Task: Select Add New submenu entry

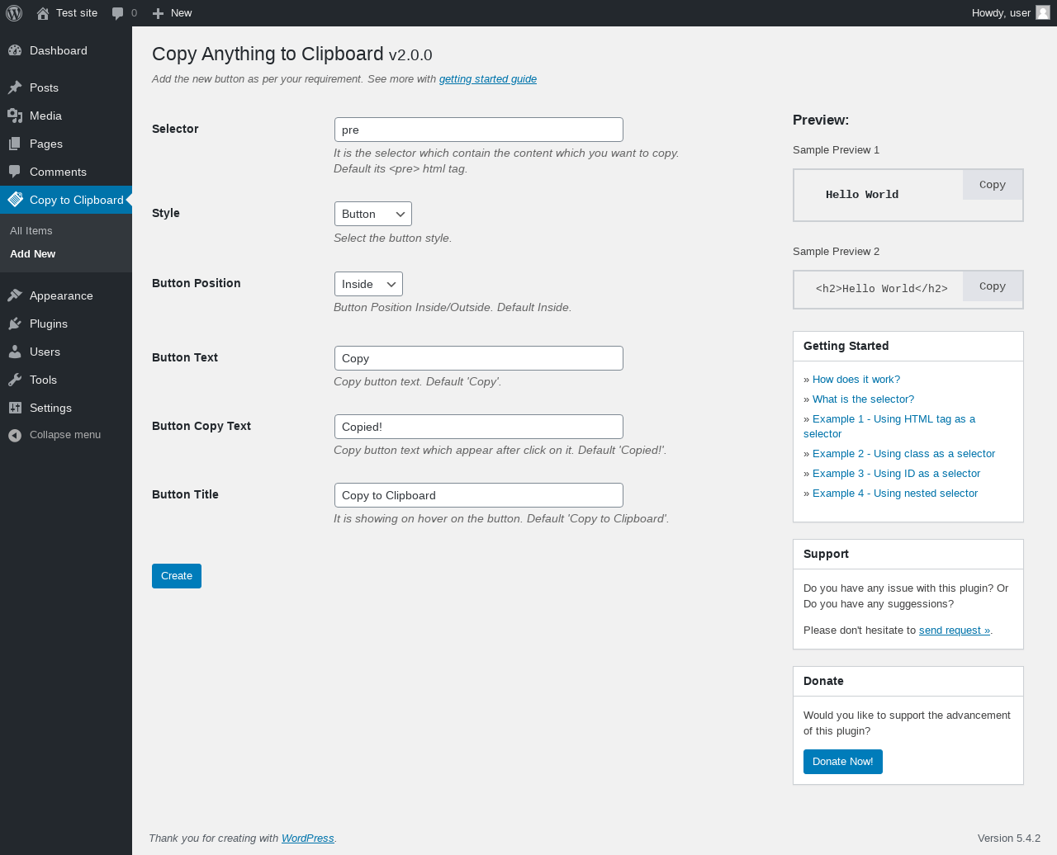Action: tap(33, 254)
